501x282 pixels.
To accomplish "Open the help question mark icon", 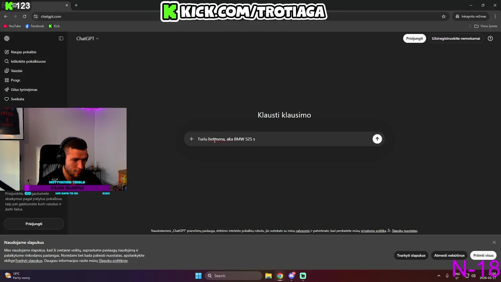I will [x=490, y=38].
